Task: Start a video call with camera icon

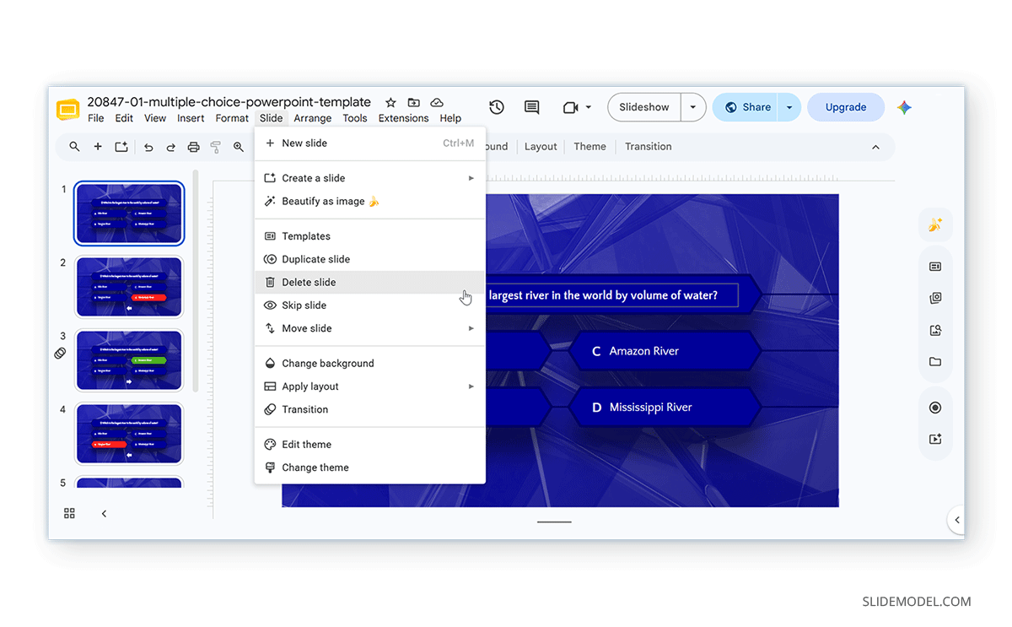Action: 570,107
